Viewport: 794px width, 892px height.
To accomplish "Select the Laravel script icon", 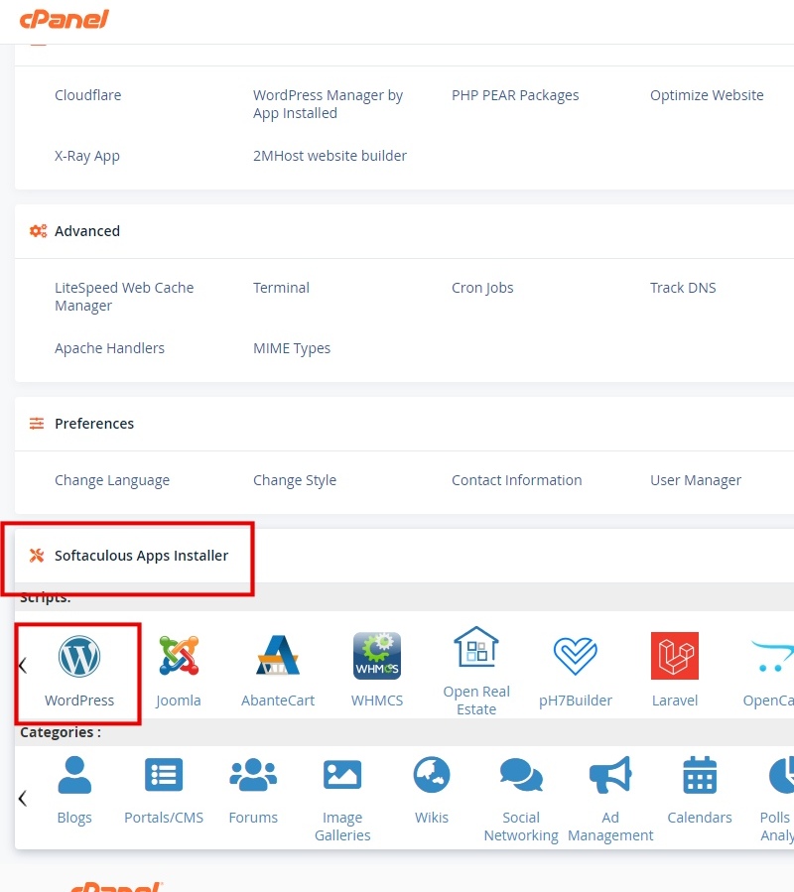I will point(675,657).
